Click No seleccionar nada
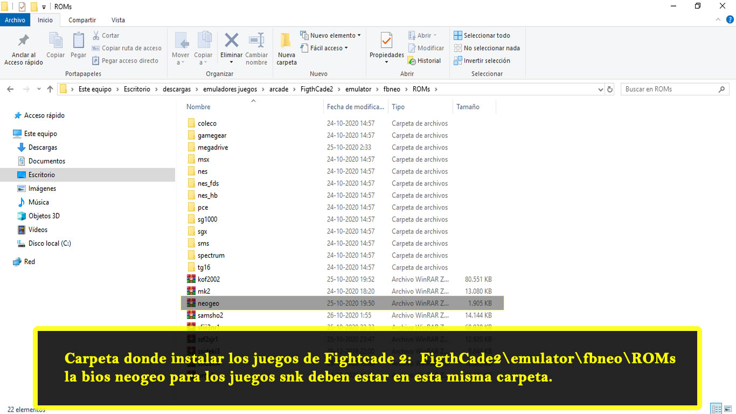736x414 pixels. [x=487, y=48]
